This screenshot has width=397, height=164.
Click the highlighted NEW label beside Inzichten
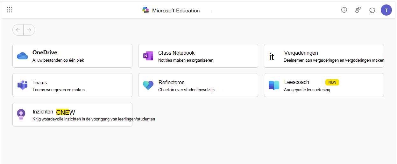pyautogui.click(x=66, y=112)
